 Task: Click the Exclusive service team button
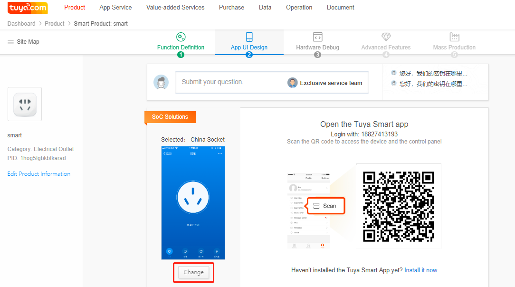coord(325,83)
